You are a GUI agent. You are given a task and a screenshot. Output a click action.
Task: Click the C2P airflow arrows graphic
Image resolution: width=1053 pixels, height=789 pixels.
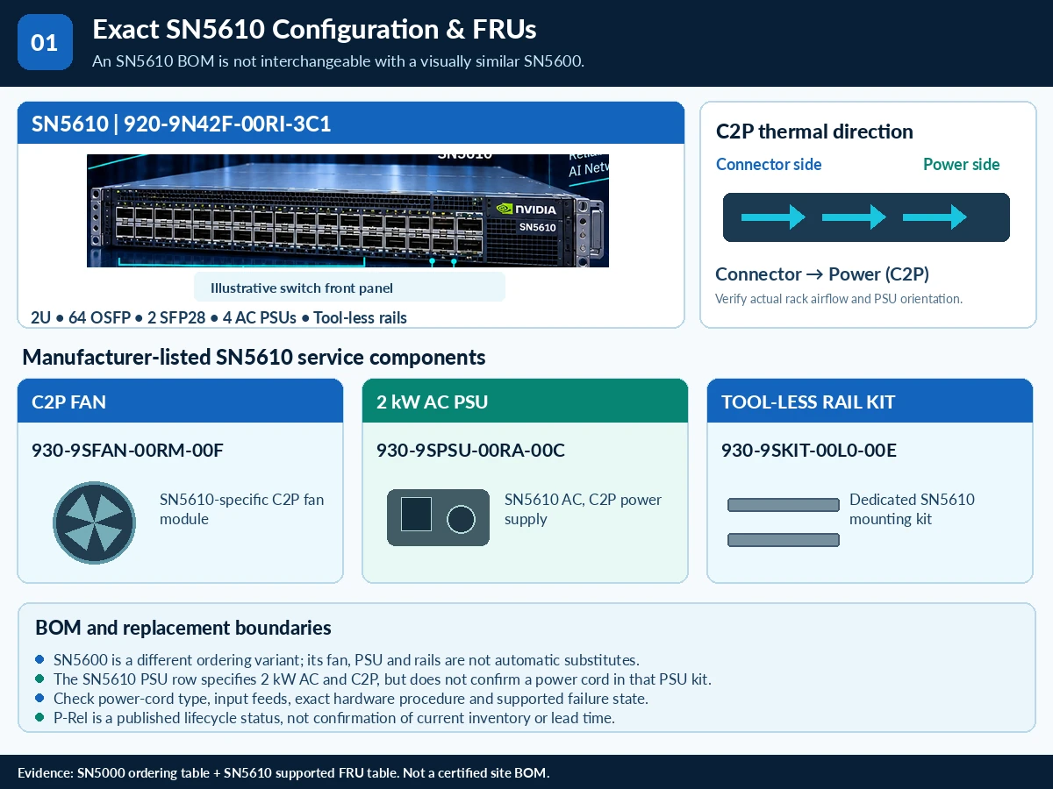(x=866, y=217)
